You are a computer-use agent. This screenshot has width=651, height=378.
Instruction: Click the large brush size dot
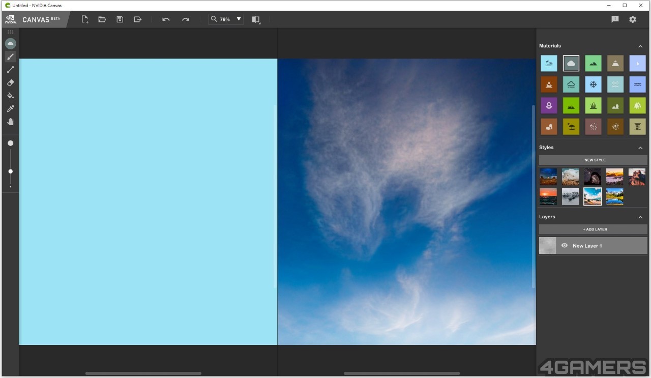click(x=10, y=143)
